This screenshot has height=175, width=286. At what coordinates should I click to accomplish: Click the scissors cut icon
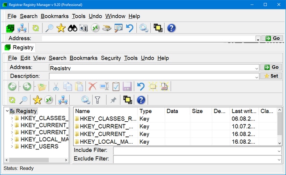point(56,86)
